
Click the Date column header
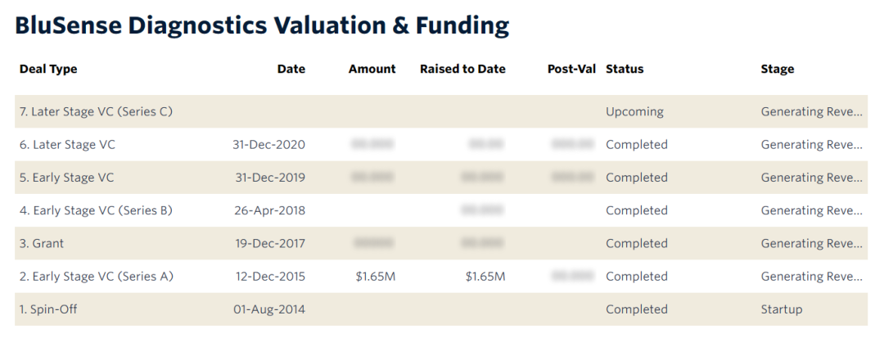click(291, 70)
